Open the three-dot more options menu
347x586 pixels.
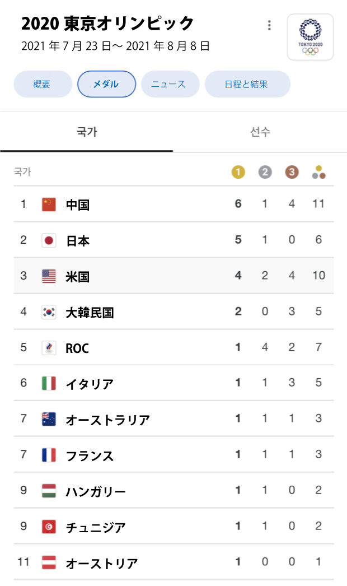tap(269, 25)
